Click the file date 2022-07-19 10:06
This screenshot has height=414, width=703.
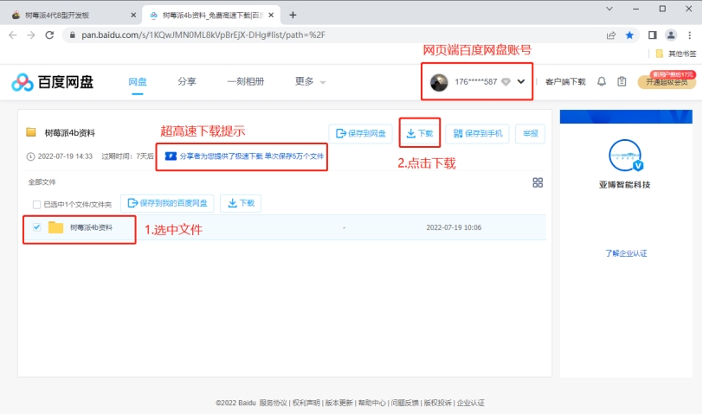(x=454, y=227)
